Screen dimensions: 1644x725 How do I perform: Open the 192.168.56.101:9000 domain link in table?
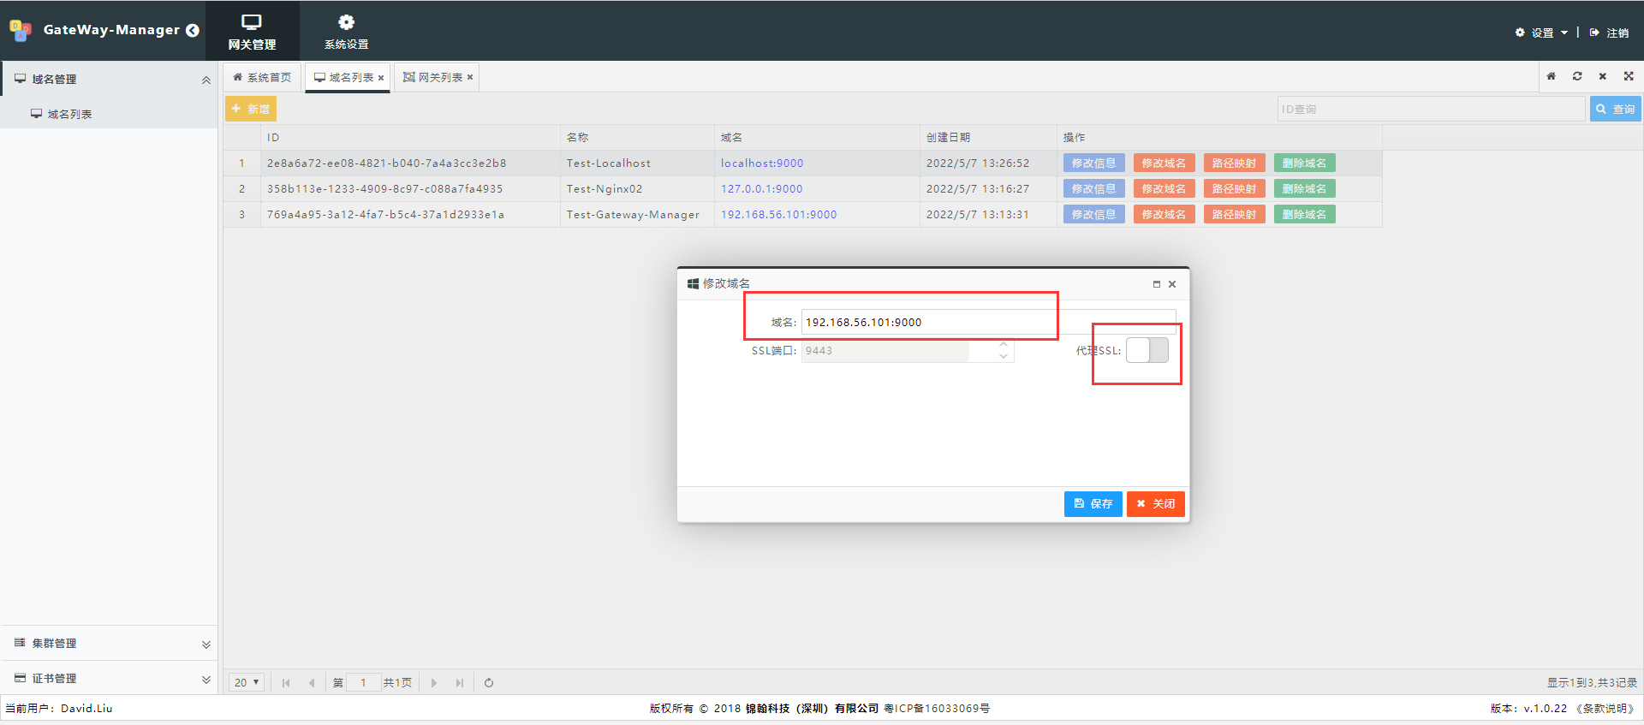pyautogui.click(x=778, y=215)
